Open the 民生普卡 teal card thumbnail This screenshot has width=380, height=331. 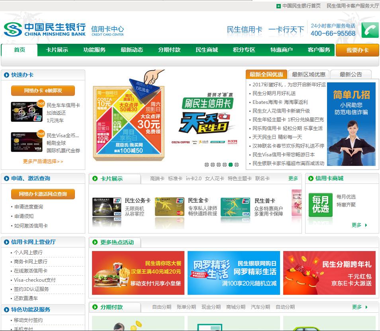[235, 207]
